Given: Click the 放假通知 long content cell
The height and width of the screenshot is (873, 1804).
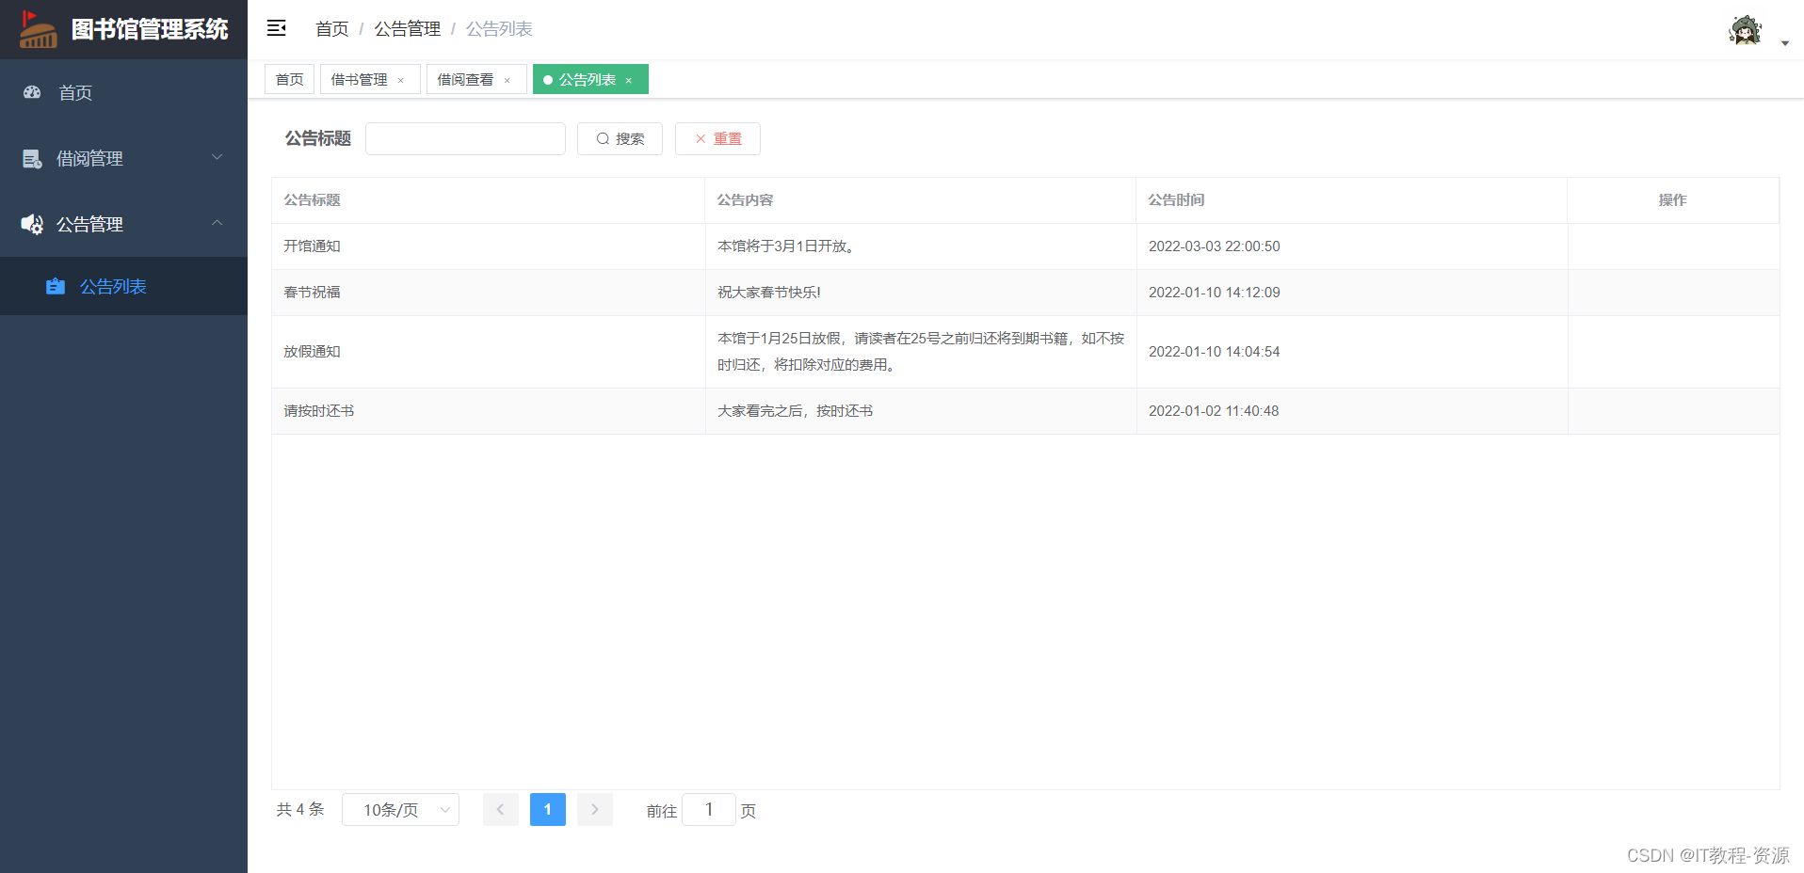Looking at the screenshot, I should [x=921, y=351].
